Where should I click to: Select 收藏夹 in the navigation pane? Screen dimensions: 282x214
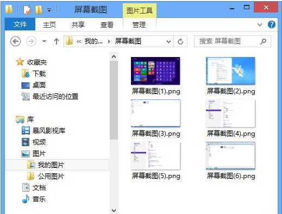coord(37,62)
